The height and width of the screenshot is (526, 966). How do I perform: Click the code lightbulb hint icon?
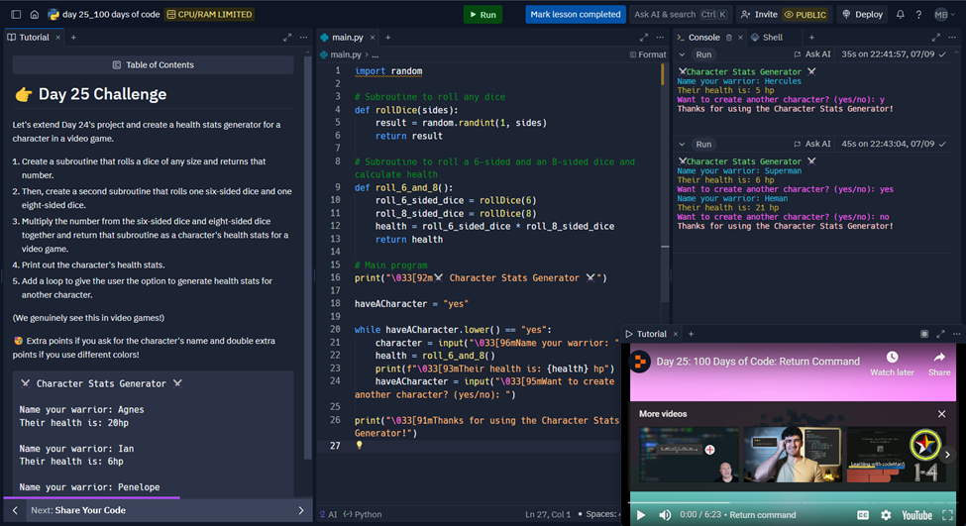(x=360, y=446)
